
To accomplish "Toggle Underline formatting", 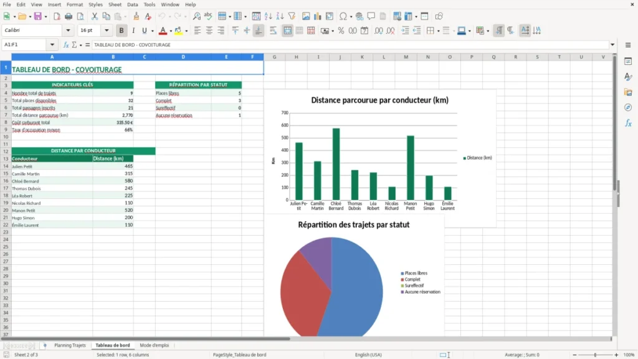I will tap(144, 31).
